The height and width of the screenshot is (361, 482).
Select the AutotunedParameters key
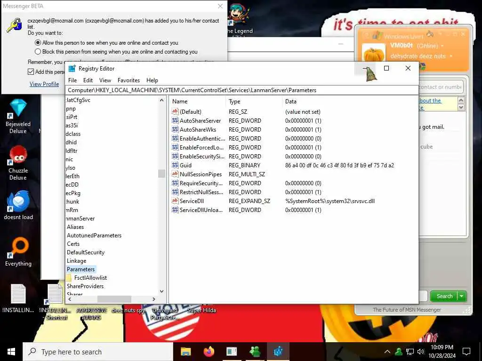(x=94, y=235)
